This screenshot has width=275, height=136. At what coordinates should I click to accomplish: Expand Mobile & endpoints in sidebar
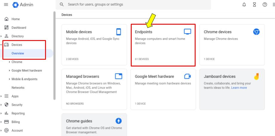(x=9, y=79)
